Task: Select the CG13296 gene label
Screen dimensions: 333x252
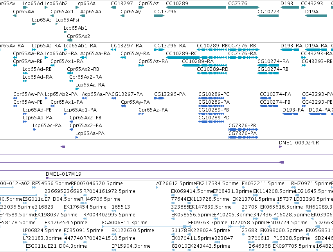Action: [x=165, y=12]
